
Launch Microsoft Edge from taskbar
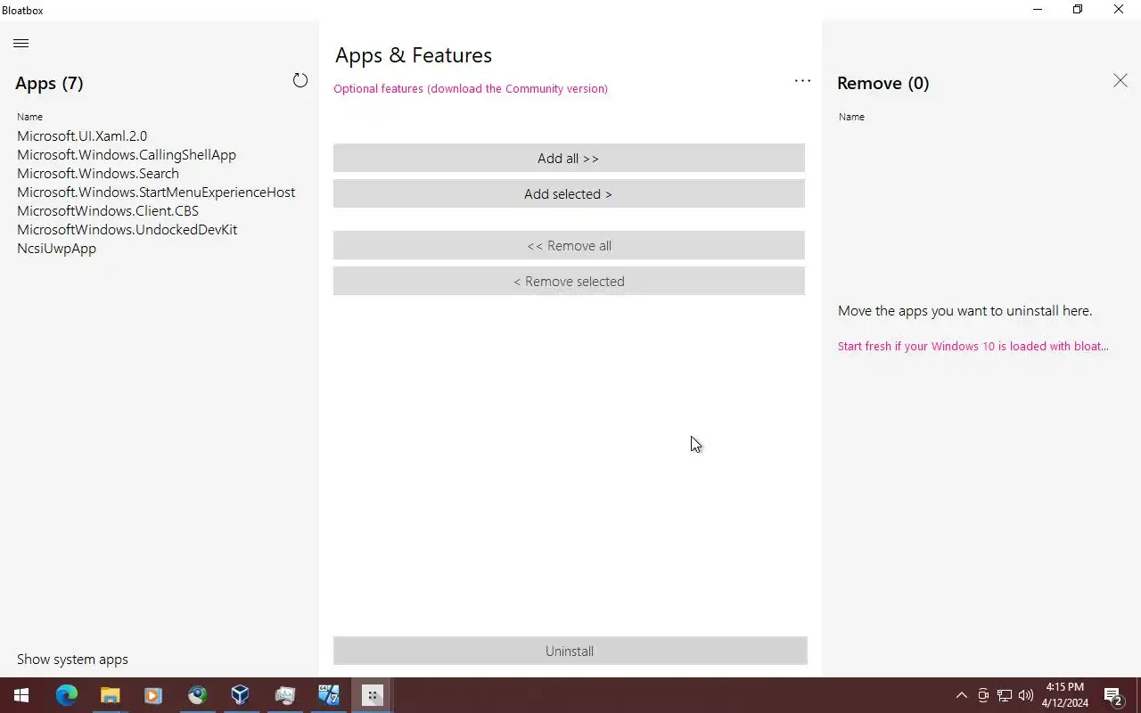tap(67, 695)
